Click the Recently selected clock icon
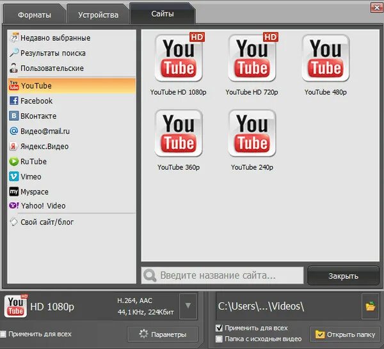The height and width of the screenshot is (349, 384). click(x=14, y=38)
